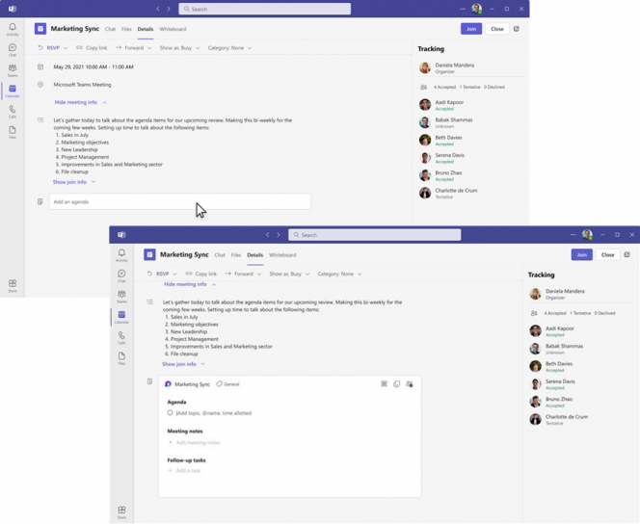The height and width of the screenshot is (524, 640).
Task: Open Calls in the back window's sidebar
Action: pos(13,112)
